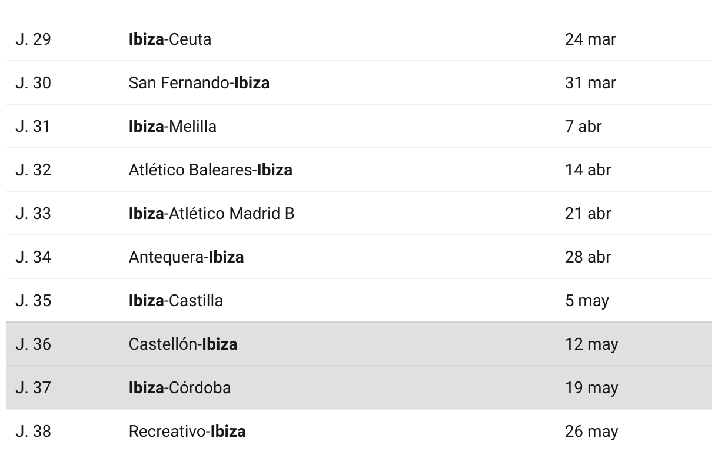This screenshot has width=718, height=458.
Task: Click the J. 36 matchday label
Action: [x=33, y=344]
